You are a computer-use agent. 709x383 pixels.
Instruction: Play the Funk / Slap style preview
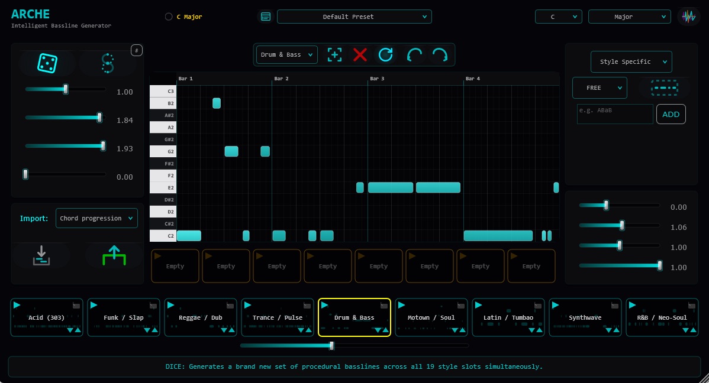click(94, 305)
